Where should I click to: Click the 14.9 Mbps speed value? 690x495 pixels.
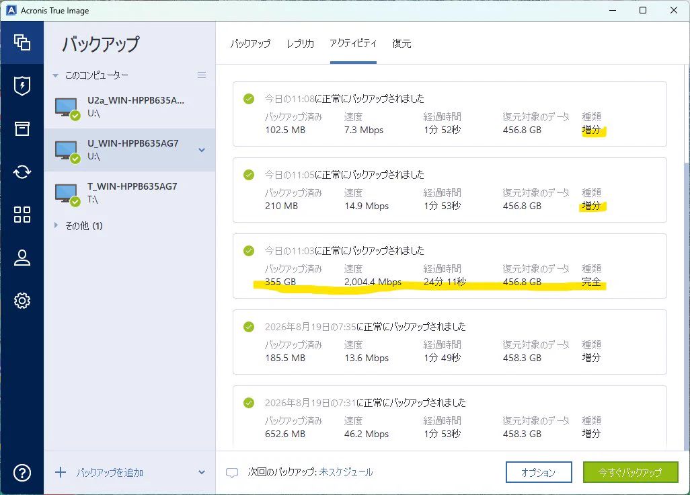(367, 206)
